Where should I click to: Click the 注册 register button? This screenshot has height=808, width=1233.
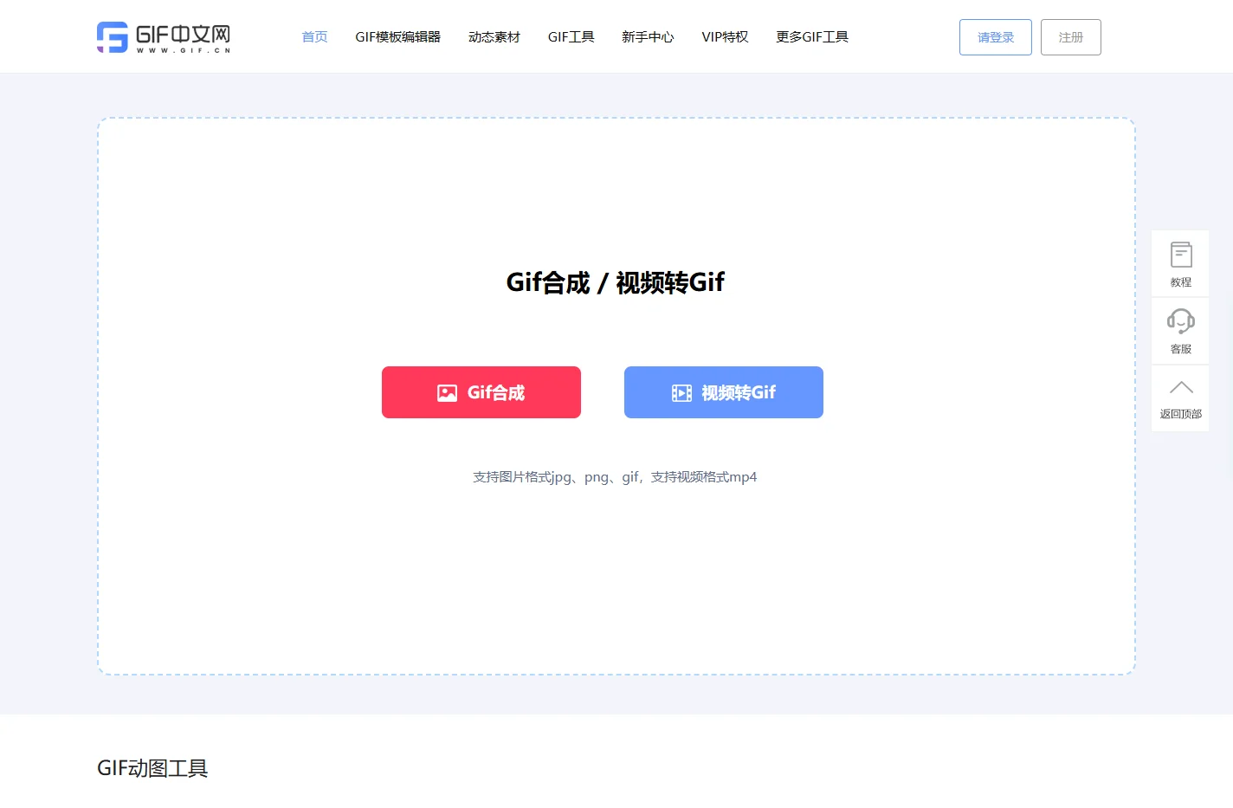coord(1071,37)
